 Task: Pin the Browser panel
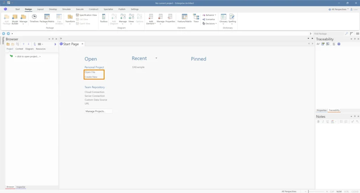pyautogui.click(x=53, y=39)
